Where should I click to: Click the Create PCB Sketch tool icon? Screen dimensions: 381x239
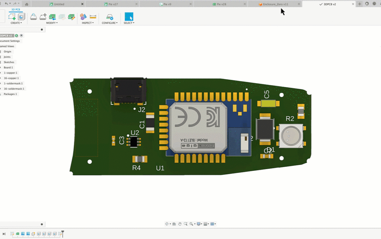pos(12,16)
